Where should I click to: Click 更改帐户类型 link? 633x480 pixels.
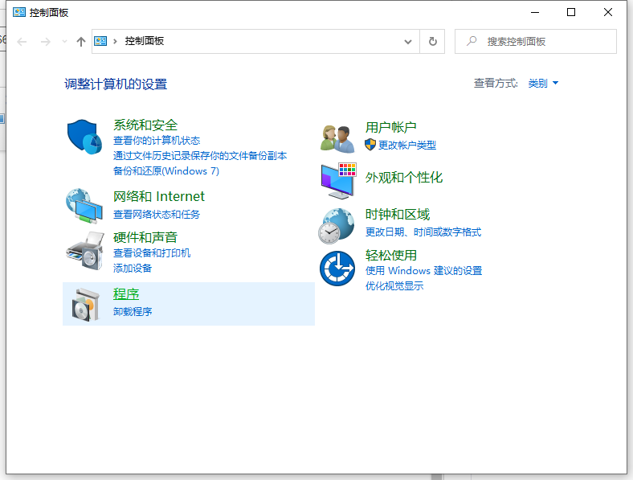[407, 145]
